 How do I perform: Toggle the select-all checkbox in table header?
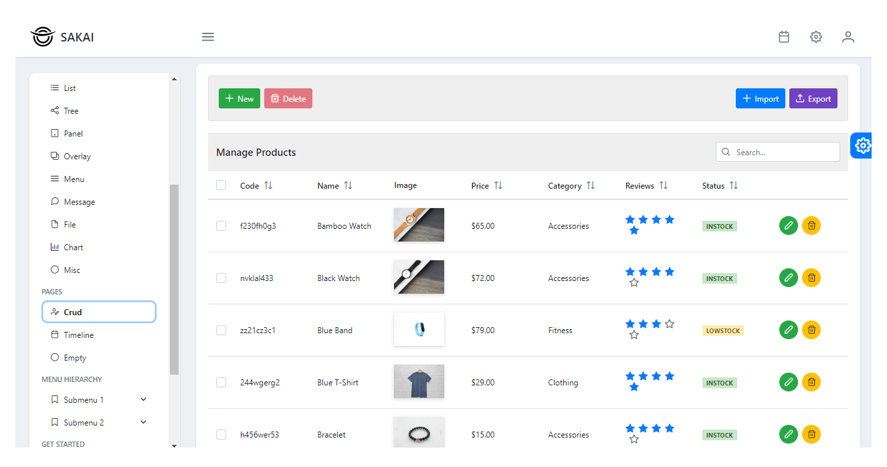click(x=221, y=185)
